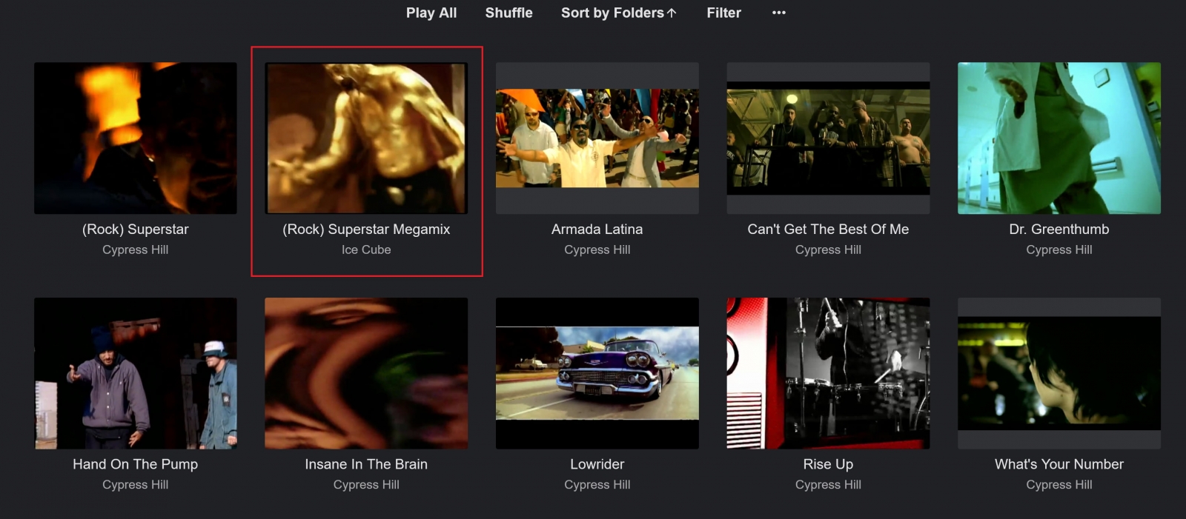Open the What's Your Number thumbnail
The width and height of the screenshot is (1186, 519).
[x=1059, y=373]
